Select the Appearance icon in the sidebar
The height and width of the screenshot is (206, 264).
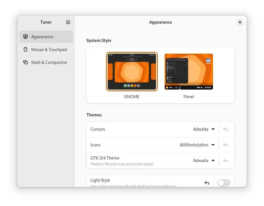click(x=25, y=37)
